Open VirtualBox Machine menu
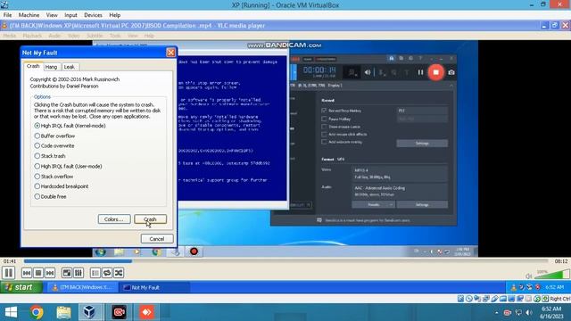This screenshot has width=571, height=321. [29, 15]
